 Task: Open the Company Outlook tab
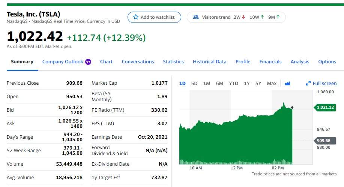point(63,61)
